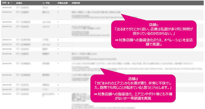
Task: Click score 1 in the 2019/07/08 row
Action: pyautogui.click(x=58, y=49)
